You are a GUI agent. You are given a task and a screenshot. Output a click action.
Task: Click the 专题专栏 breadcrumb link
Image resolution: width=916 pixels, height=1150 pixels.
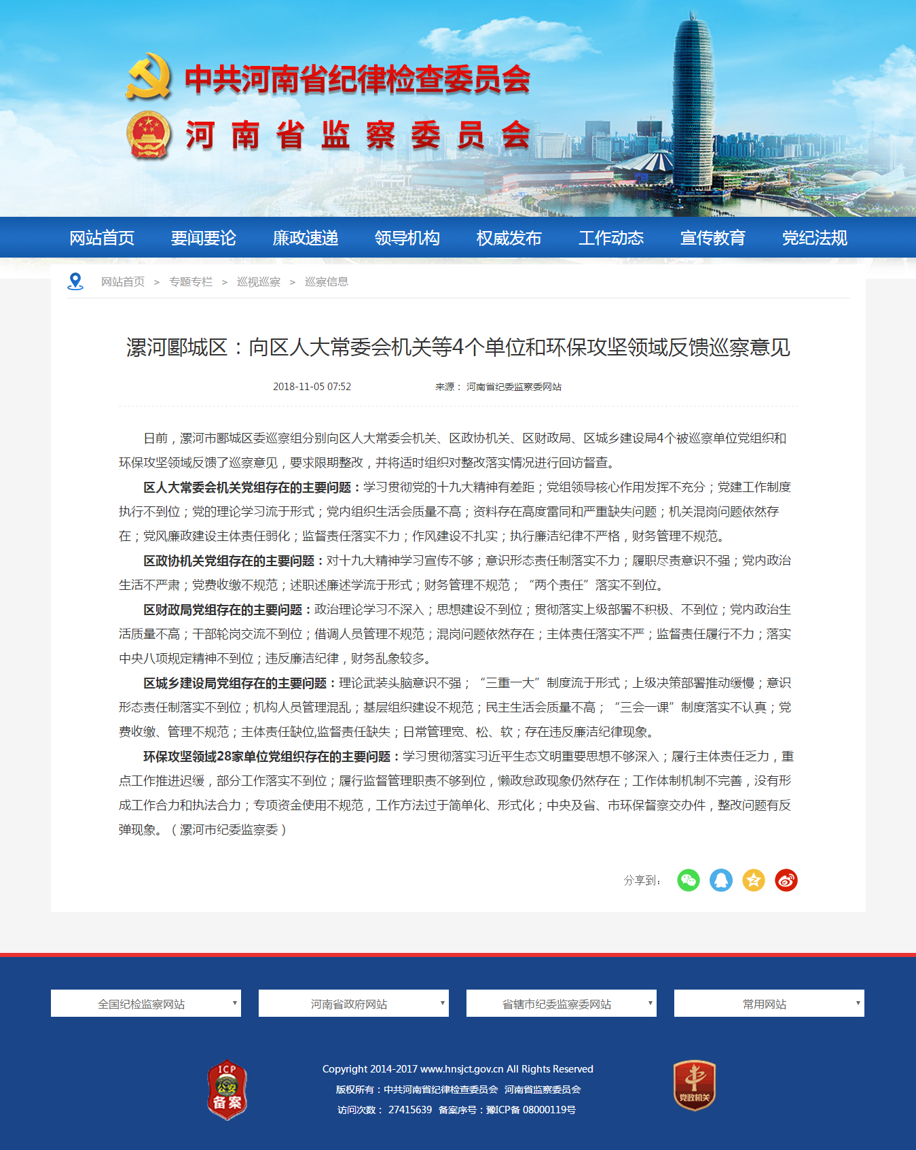[191, 282]
